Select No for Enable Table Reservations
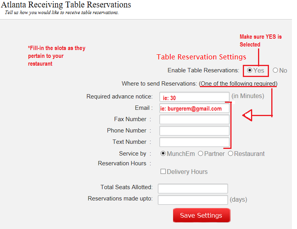 pos(276,70)
